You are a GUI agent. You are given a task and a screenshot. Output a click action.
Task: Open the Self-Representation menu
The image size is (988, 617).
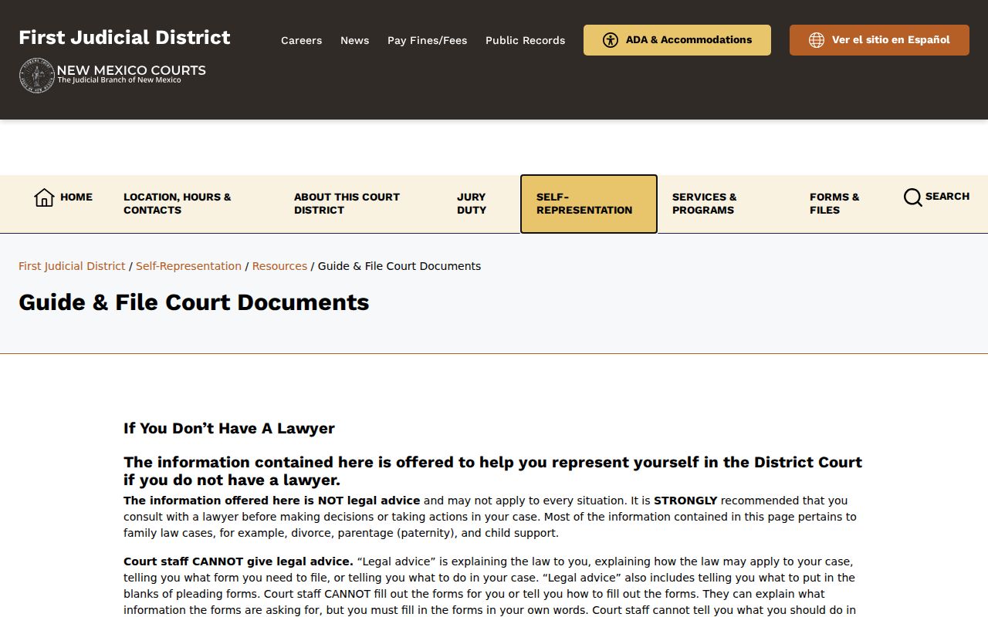pos(589,204)
